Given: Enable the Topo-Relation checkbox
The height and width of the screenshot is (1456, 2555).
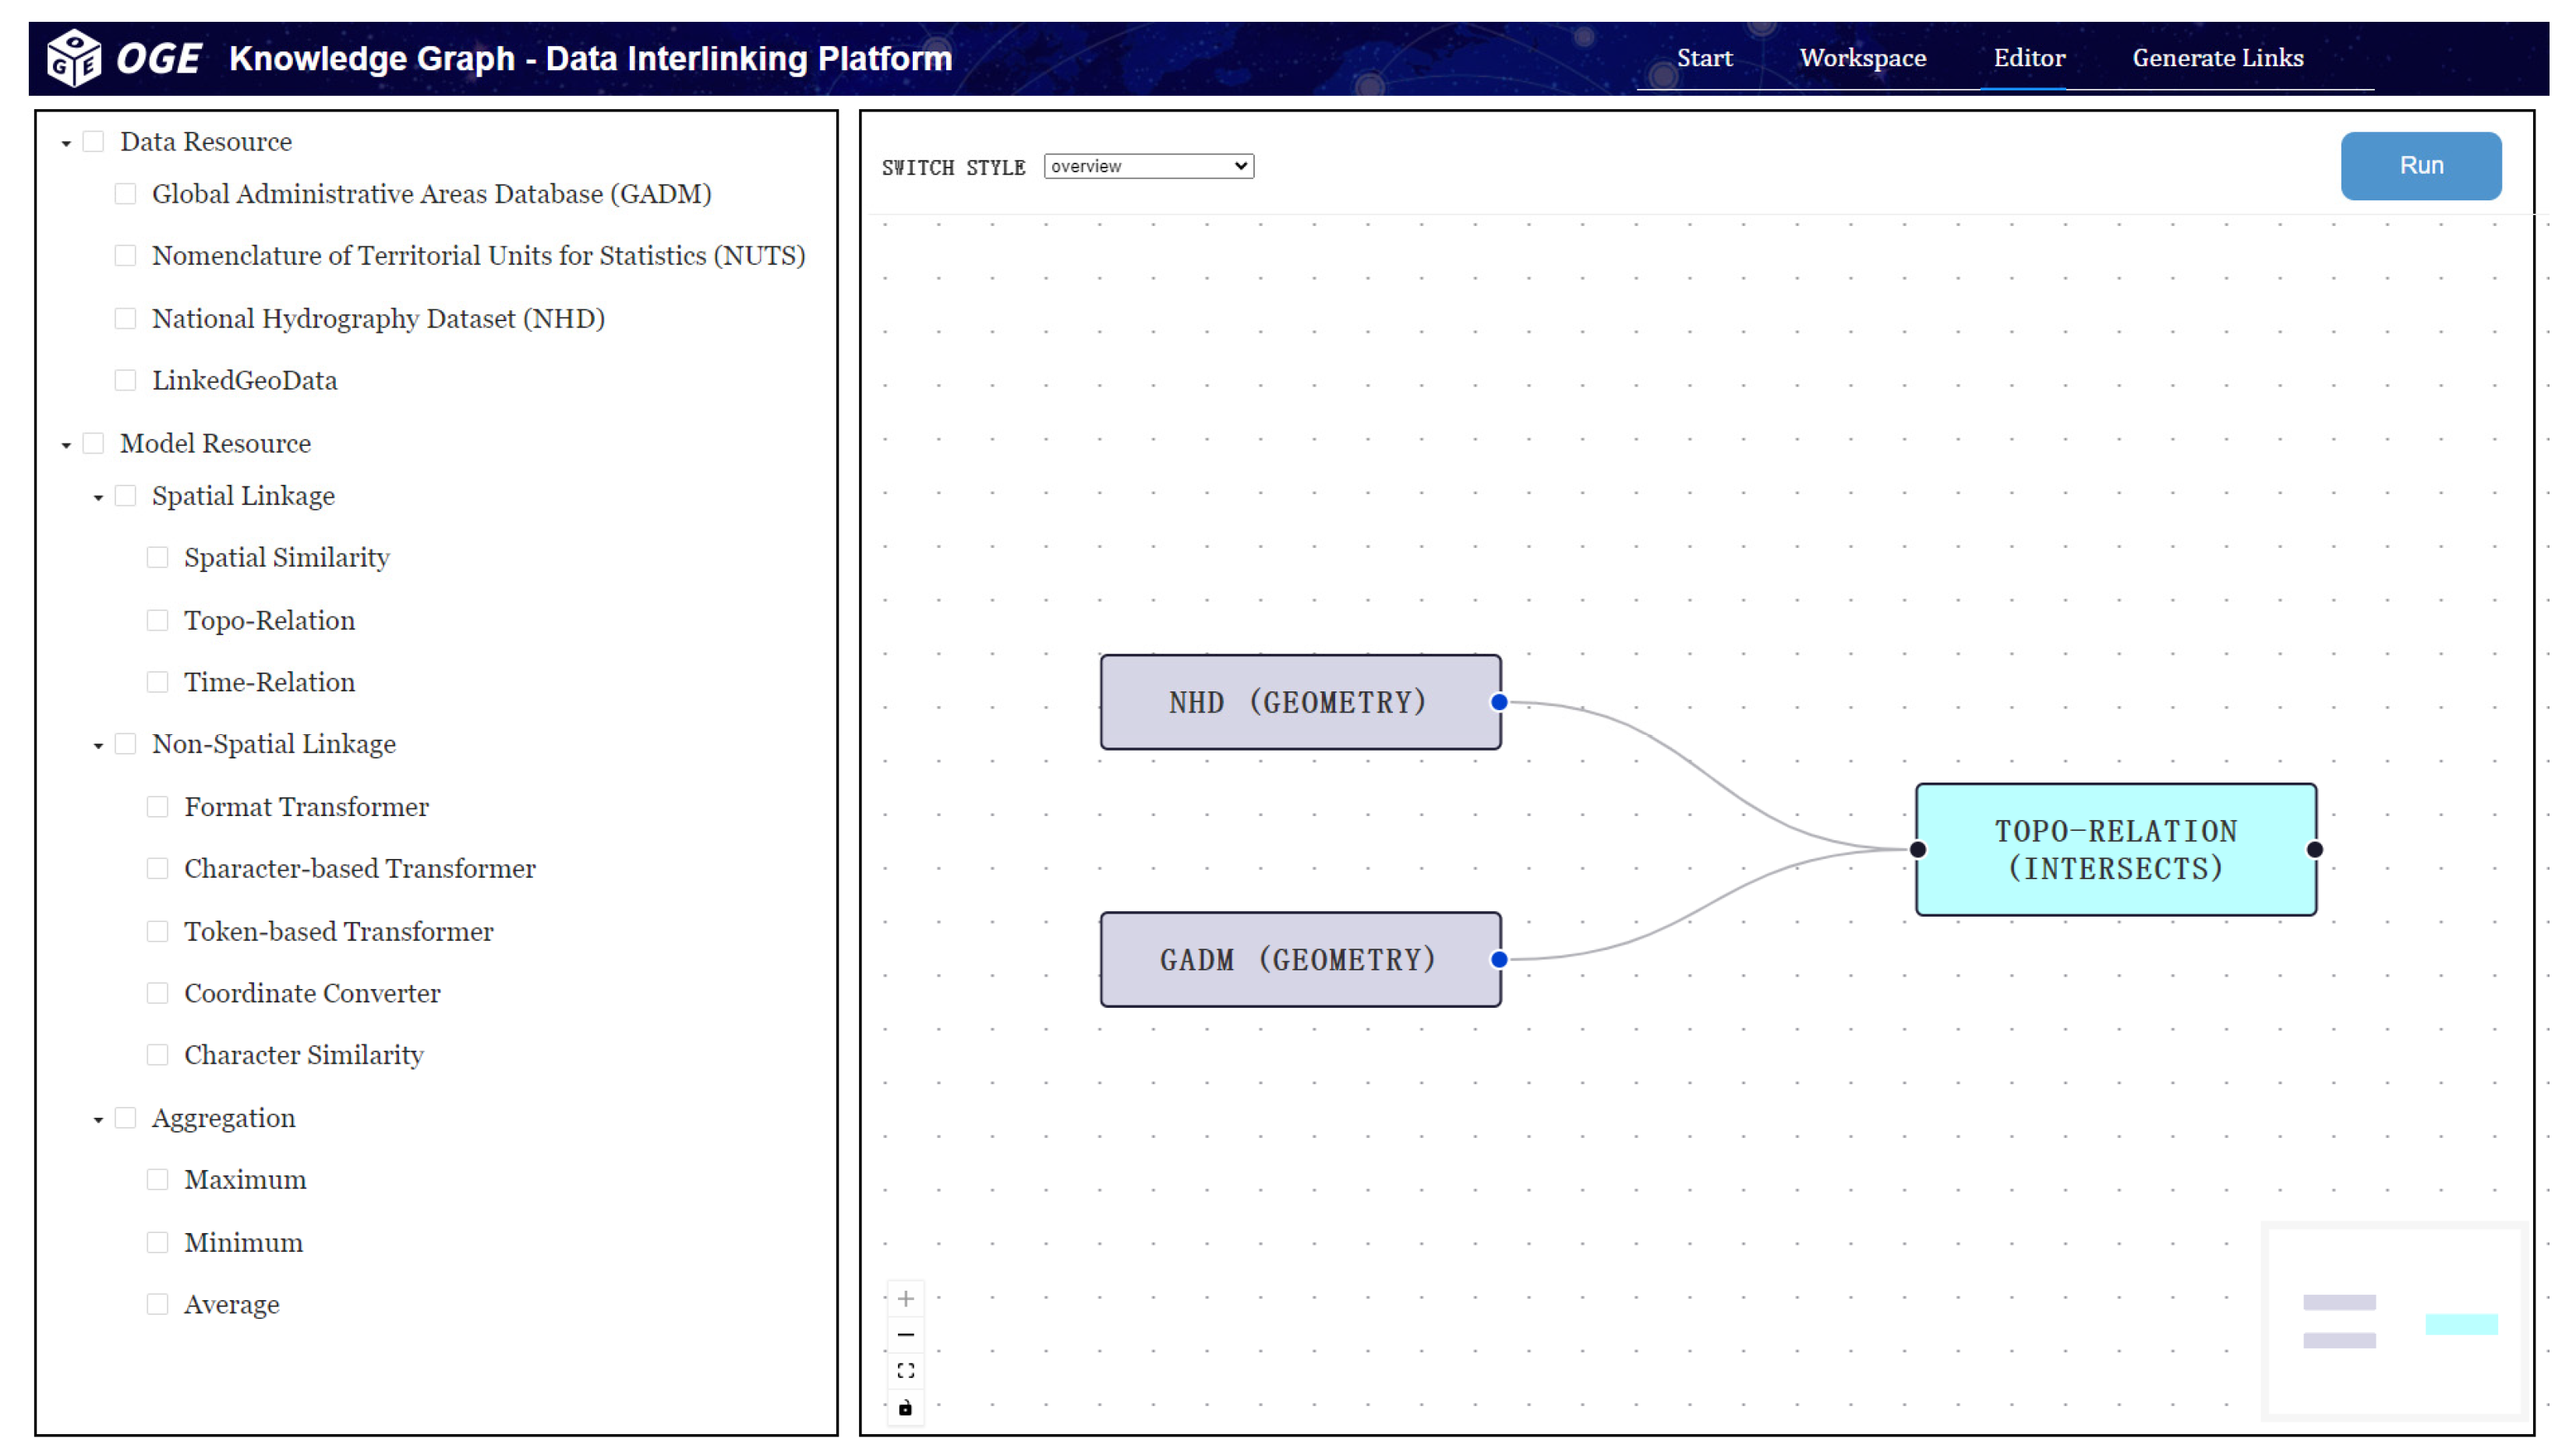Looking at the screenshot, I should 157,620.
